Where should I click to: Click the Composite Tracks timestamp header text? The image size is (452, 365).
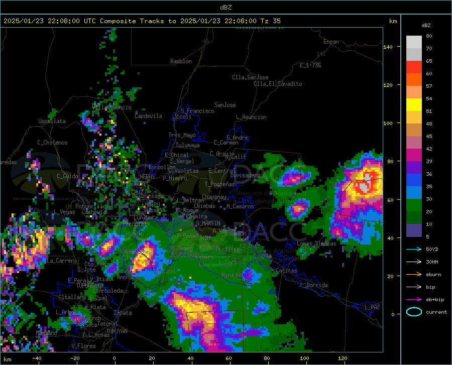point(142,21)
